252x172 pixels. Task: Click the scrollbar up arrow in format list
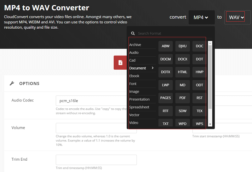(210, 43)
